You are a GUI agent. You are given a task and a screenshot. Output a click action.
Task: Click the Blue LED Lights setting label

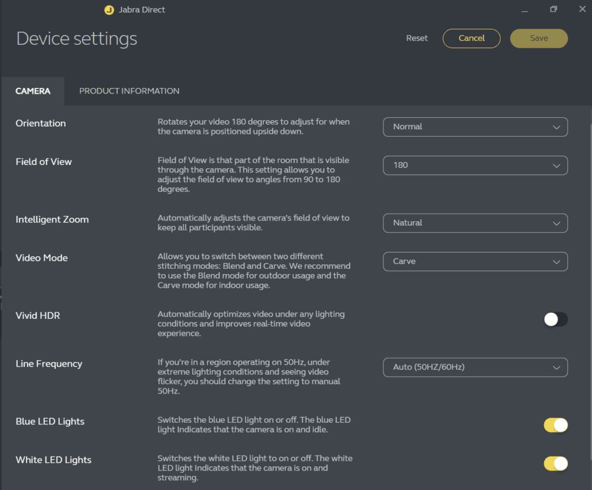click(x=50, y=422)
